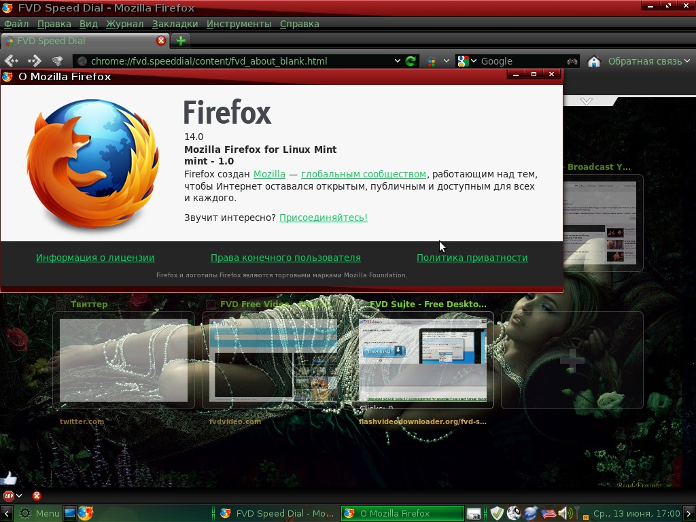The width and height of the screenshot is (696, 522).
Task: Click the right arrow at the panel's right end
Action: point(689,514)
